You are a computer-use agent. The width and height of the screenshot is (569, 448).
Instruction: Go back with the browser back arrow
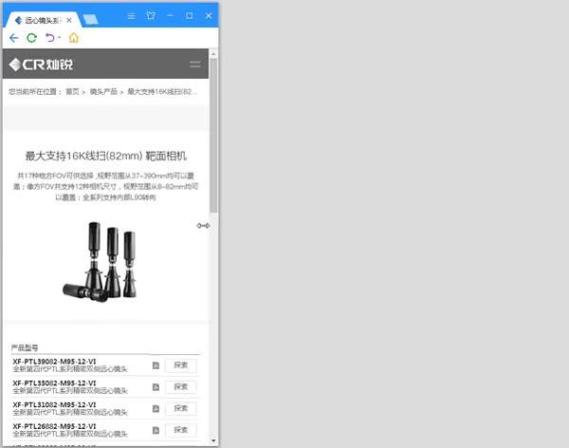[x=14, y=38]
